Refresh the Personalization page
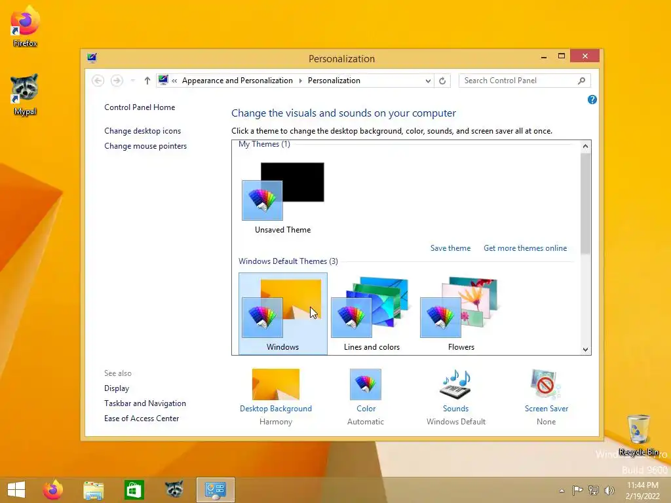 pos(442,81)
